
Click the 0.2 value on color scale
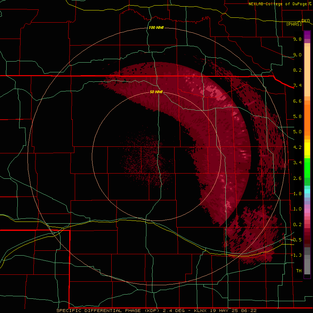[x=297, y=225]
